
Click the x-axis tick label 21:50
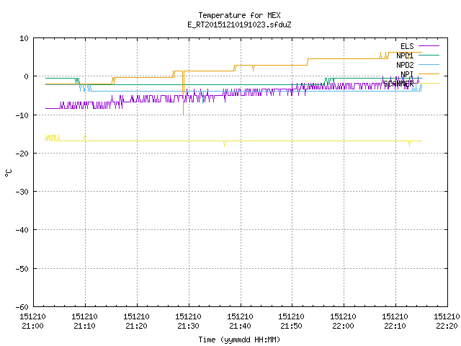[291, 326]
